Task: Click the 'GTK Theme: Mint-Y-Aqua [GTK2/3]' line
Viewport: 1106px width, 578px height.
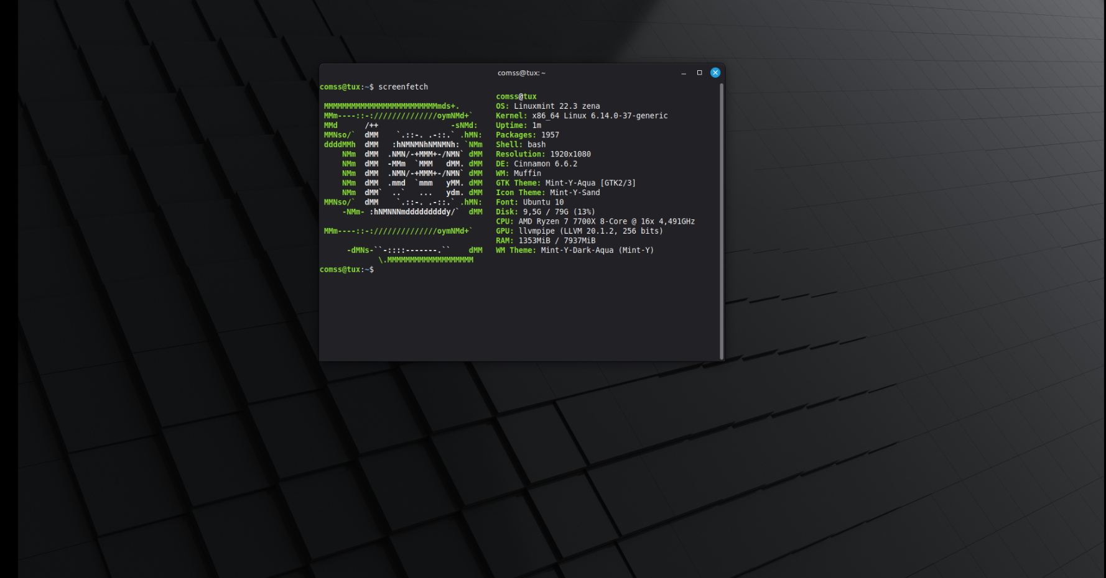Action: (x=565, y=183)
